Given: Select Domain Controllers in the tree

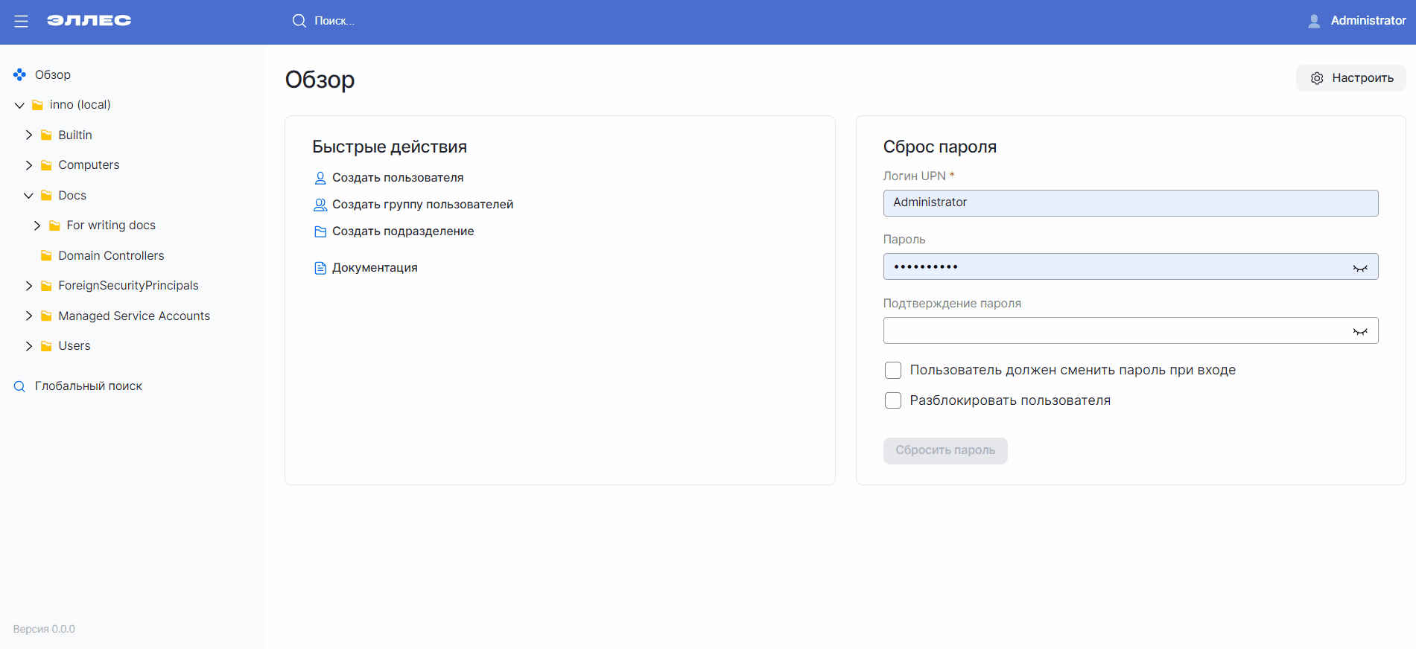Looking at the screenshot, I should click(x=111, y=255).
